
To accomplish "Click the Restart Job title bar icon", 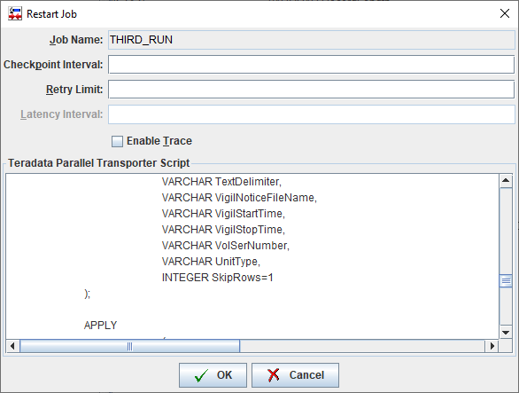I will tap(15, 13).
